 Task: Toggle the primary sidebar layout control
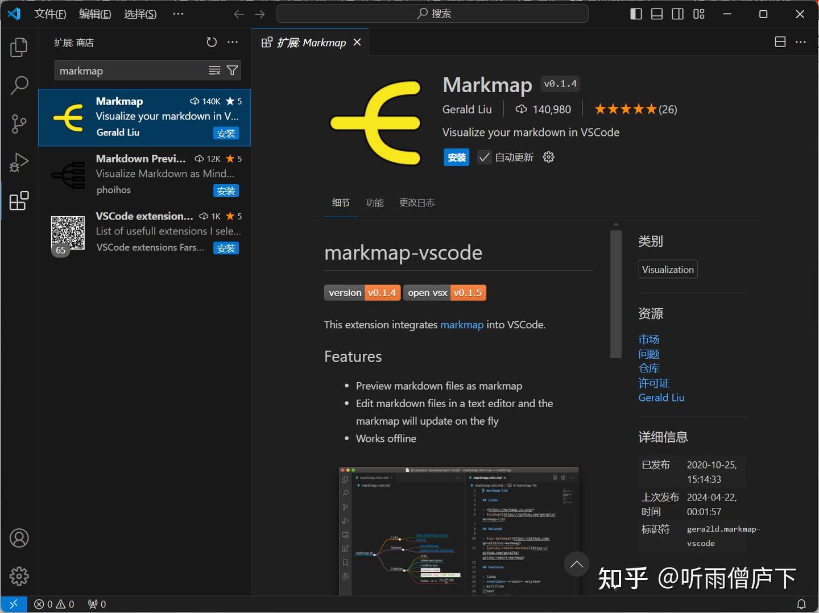coord(635,14)
